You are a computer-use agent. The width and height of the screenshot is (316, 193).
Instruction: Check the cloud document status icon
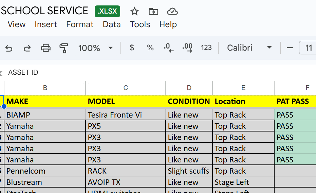tap(172, 11)
